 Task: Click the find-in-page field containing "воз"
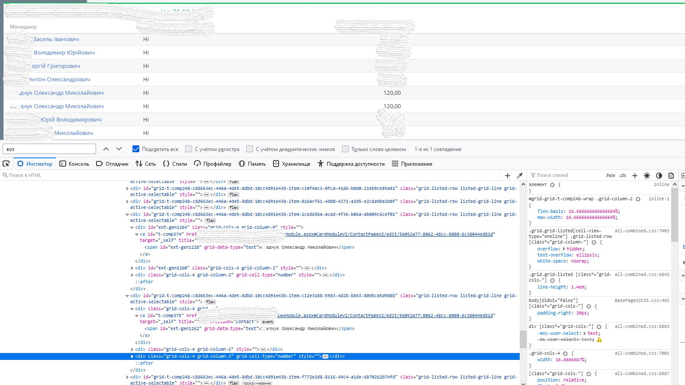pos(49,149)
